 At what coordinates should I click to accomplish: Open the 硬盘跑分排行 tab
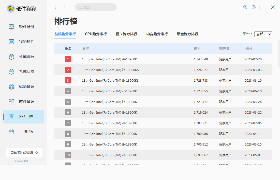pos(187,34)
